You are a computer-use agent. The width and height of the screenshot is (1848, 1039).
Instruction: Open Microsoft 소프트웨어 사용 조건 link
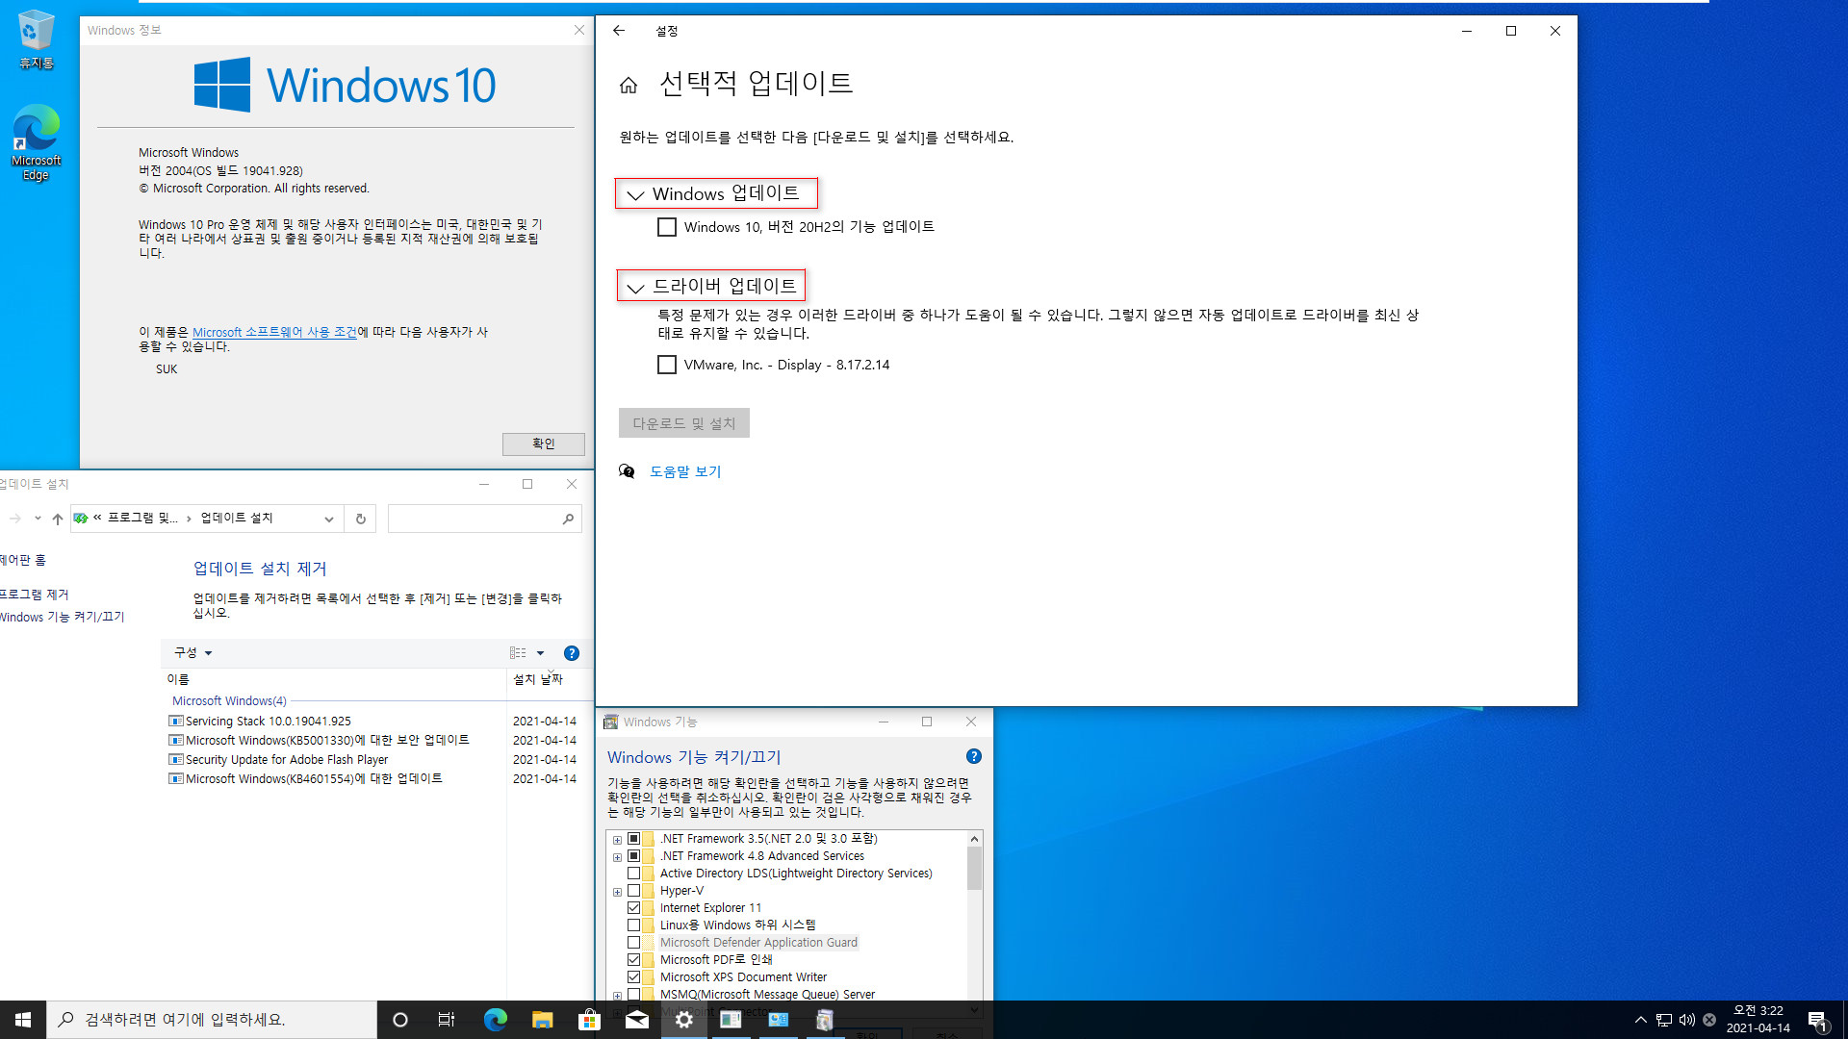coord(274,332)
